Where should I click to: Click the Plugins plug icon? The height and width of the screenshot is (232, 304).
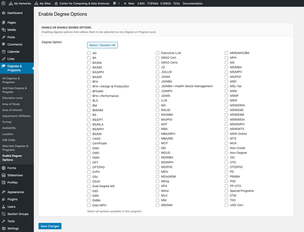[x=4, y=199]
